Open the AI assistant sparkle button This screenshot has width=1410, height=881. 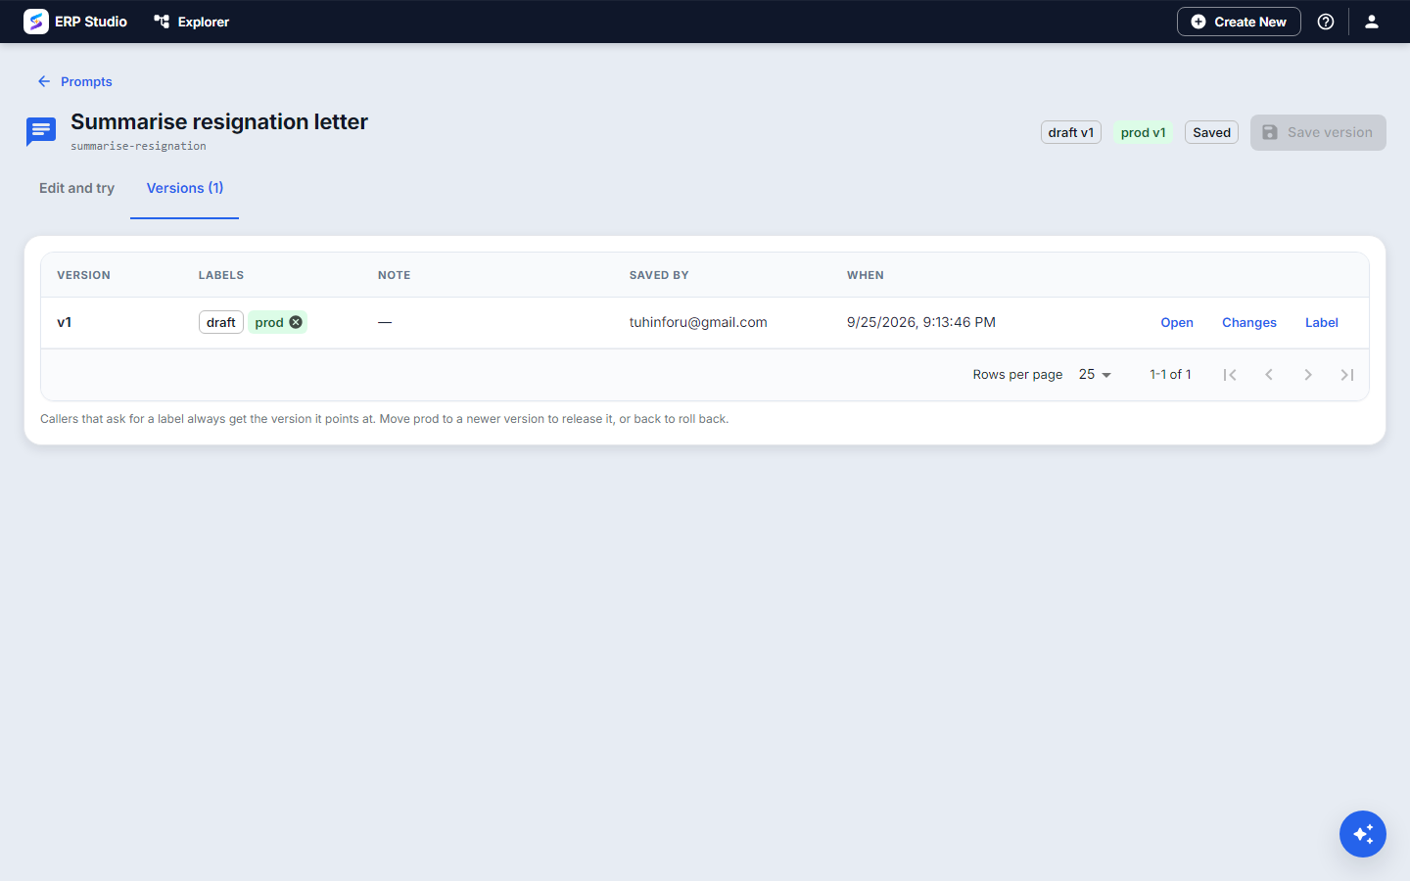[1363, 834]
